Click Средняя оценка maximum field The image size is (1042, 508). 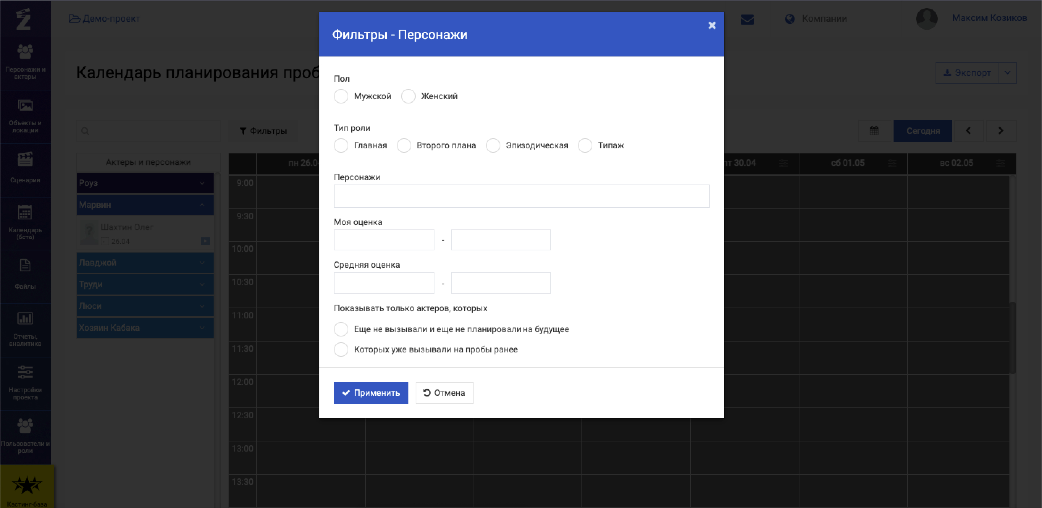point(501,283)
